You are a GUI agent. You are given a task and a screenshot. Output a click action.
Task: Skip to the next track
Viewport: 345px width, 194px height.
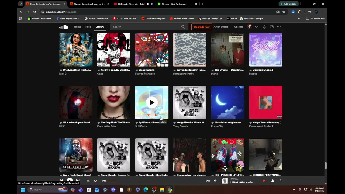click(78, 181)
